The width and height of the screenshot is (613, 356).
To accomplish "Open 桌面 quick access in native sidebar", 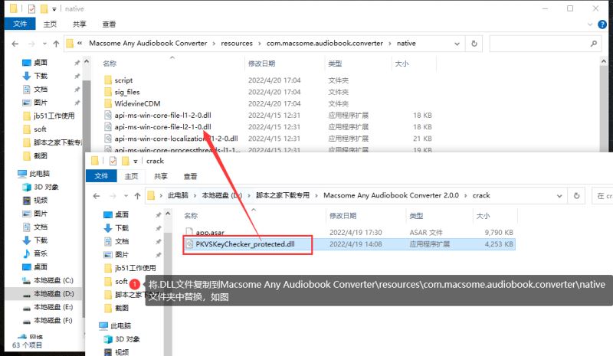I will click(41, 63).
